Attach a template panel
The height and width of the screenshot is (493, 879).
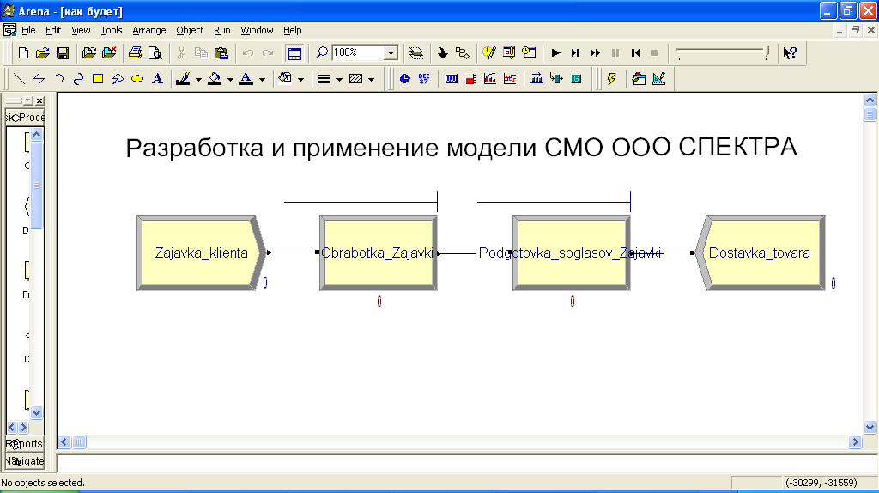[88, 52]
